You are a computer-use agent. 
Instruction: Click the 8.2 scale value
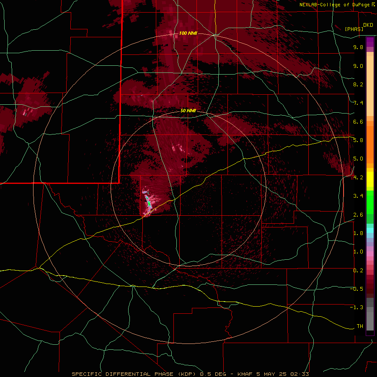(358, 84)
